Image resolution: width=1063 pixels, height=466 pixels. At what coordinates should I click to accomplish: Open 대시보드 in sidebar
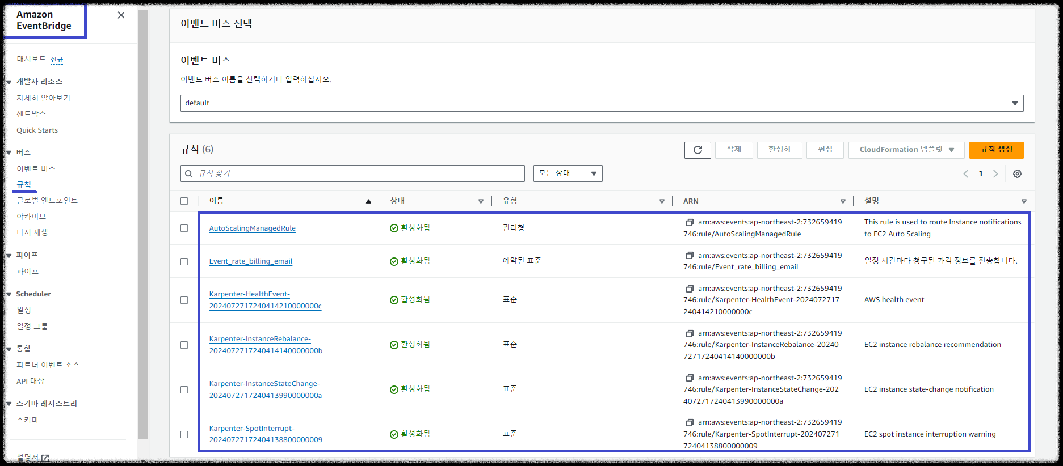[31, 59]
